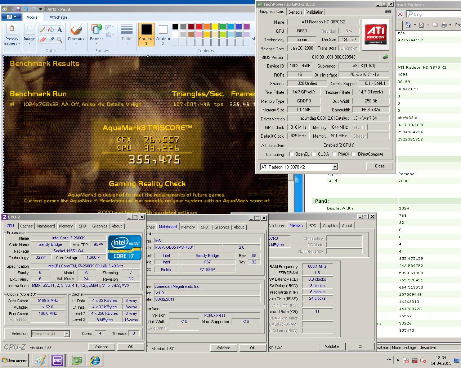Click the RSS feeds icon in Internet Explorer
The height and width of the screenshot is (368, 461).
[421, 25]
